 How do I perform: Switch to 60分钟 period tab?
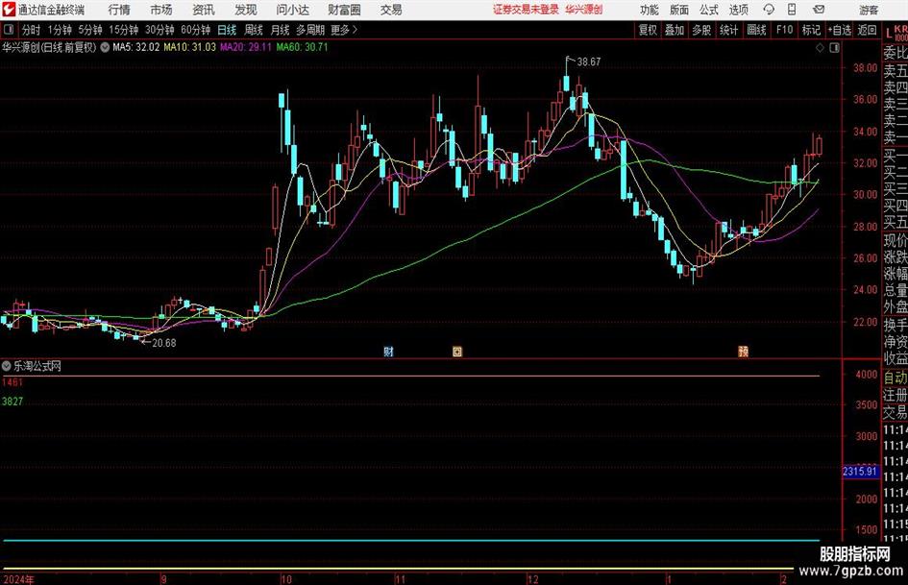coord(195,30)
